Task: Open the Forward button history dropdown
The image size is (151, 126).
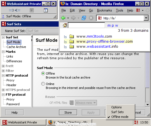Action: [78, 18]
